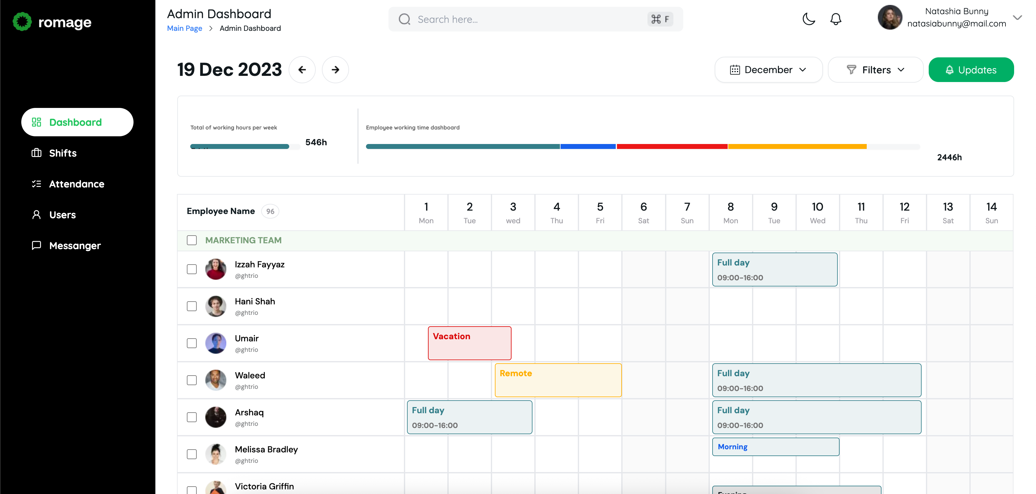Image resolution: width=1036 pixels, height=494 pixels.
Task: Advance dates with the right arrow button
Action: coord(335,70)
